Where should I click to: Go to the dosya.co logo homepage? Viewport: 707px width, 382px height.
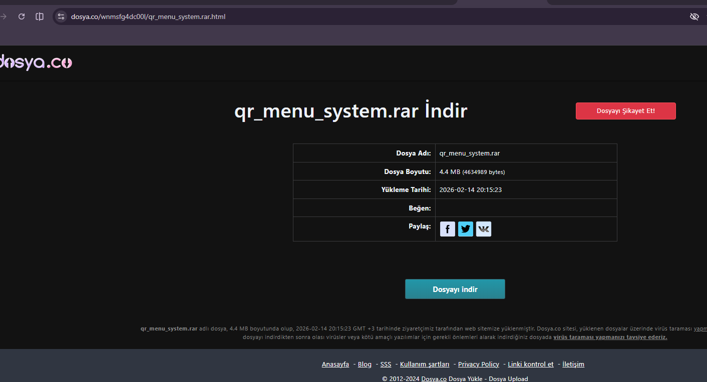point(36,62)
